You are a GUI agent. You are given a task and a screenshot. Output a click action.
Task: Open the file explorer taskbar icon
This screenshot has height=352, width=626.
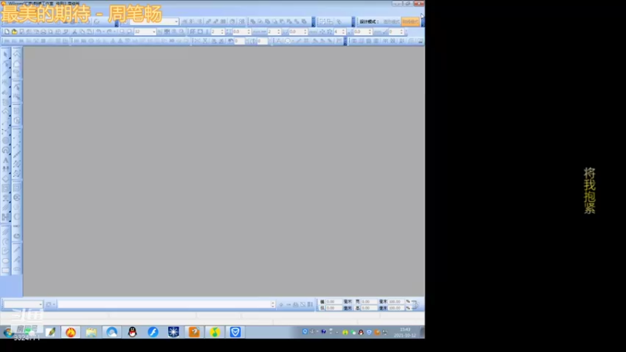point(92,332)
